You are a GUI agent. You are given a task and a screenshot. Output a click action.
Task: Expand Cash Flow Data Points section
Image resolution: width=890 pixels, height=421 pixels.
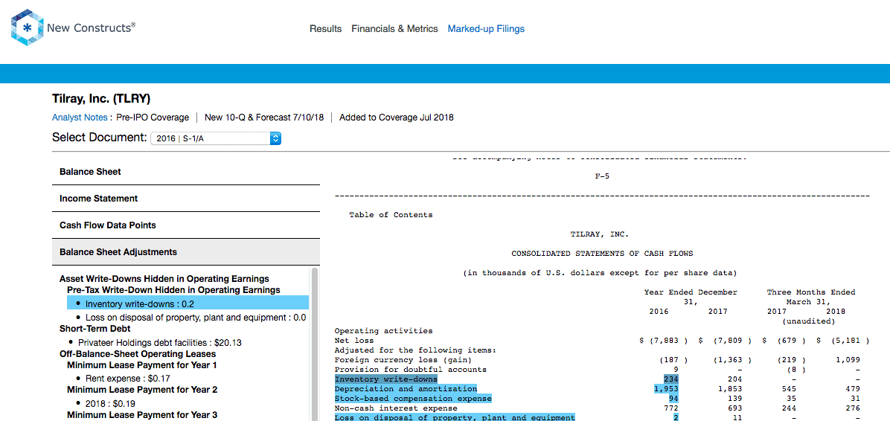click(185, 225)
